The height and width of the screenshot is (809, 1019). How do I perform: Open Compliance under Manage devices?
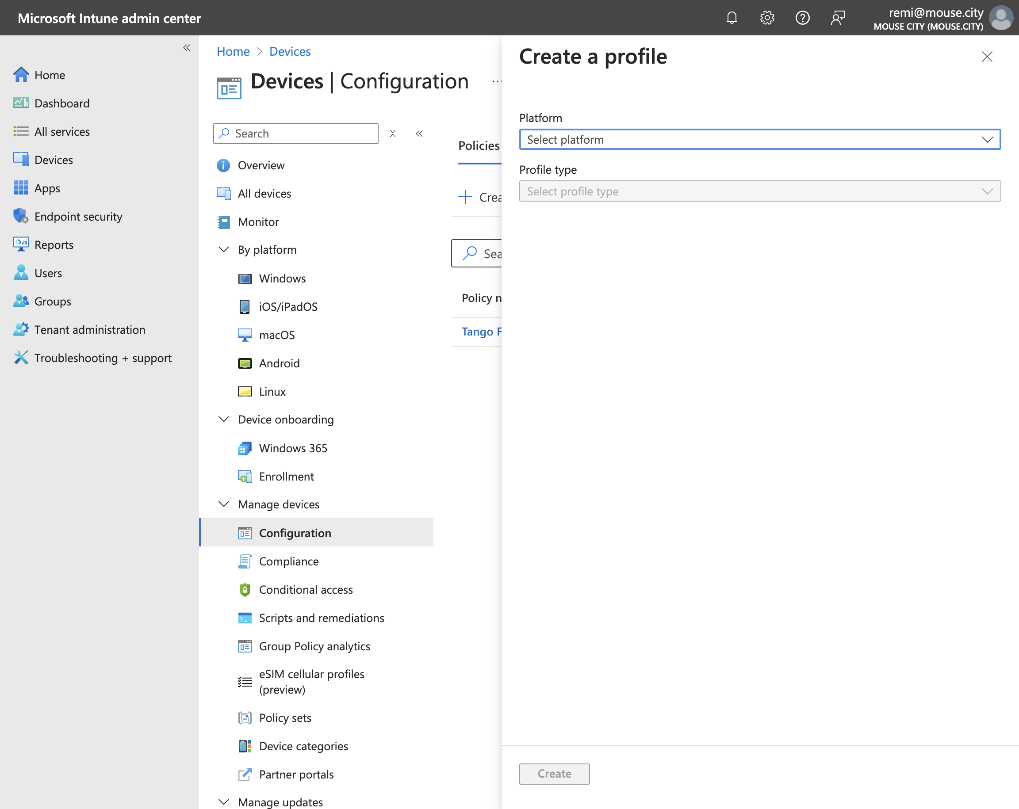[289, 561]
